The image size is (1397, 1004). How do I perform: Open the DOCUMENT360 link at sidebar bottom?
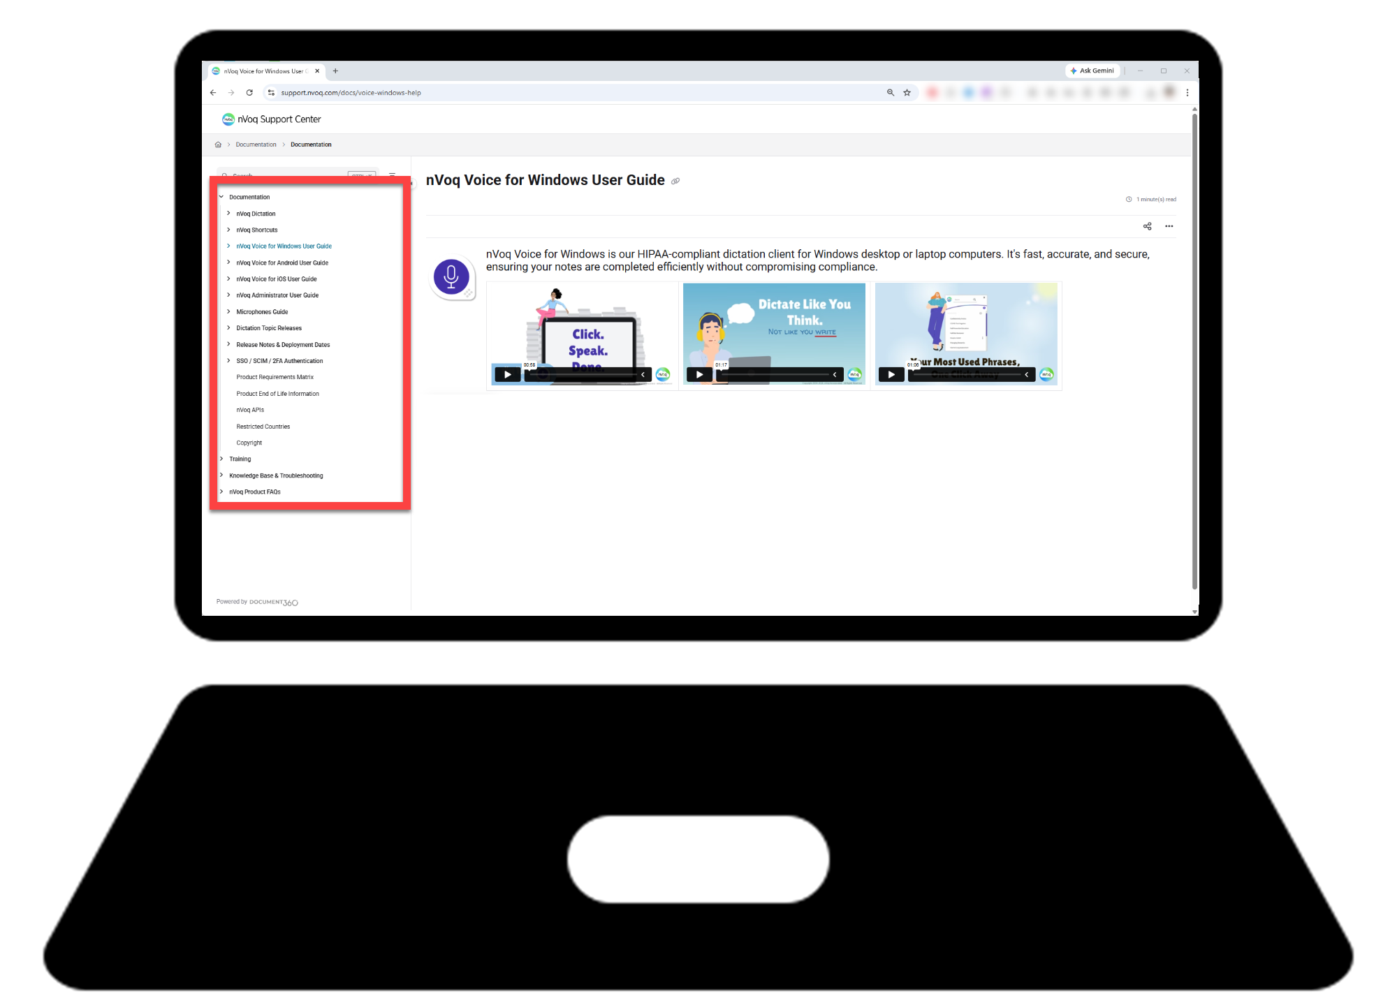click(274, 601)
